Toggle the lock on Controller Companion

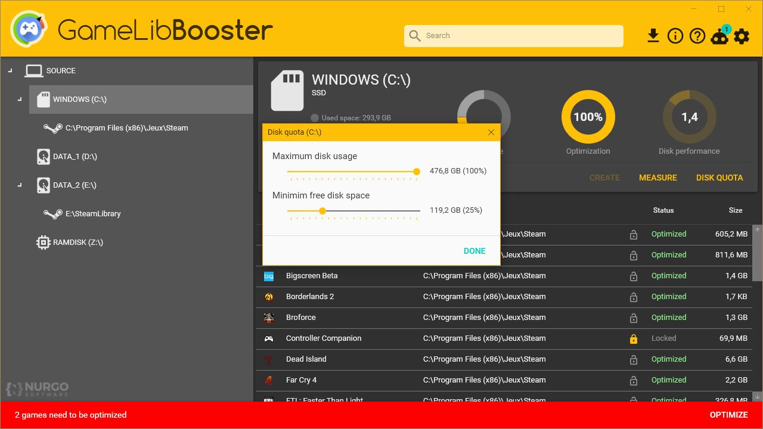pyautogui.click(x=633, y=338)
